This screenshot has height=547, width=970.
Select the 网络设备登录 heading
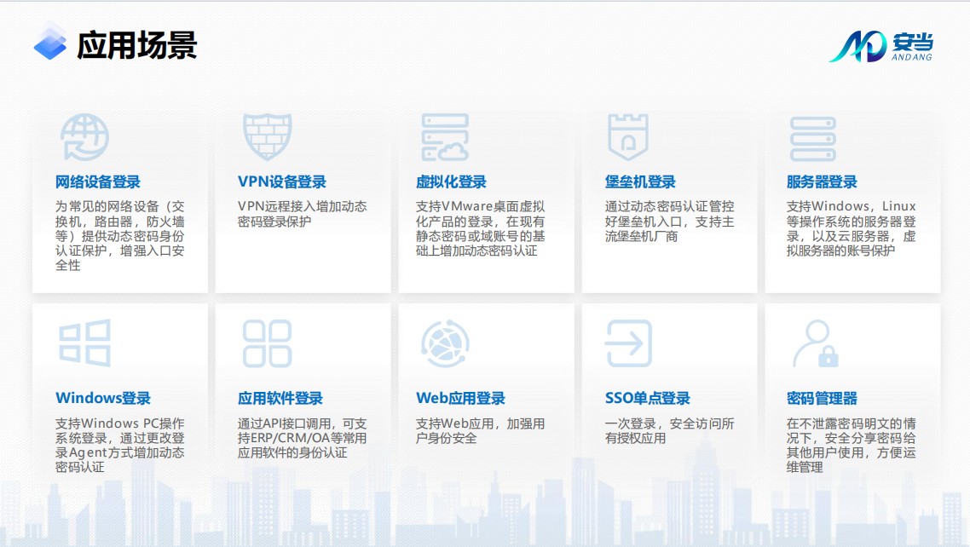98,181
